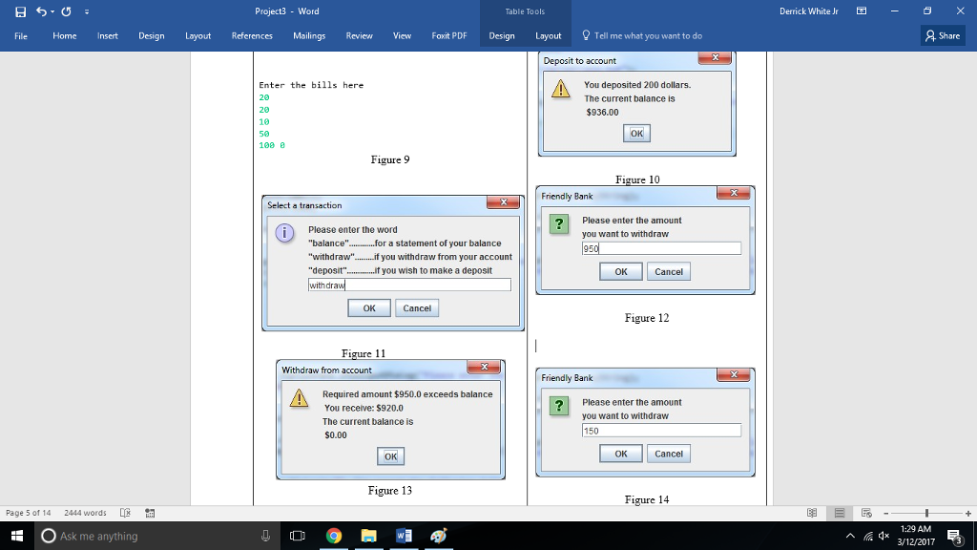The height and width of the screenshot is (550, 977).
Task: Expand the Customize Quick Access Toolbar dropdown
Action: [x=86, y=11]
